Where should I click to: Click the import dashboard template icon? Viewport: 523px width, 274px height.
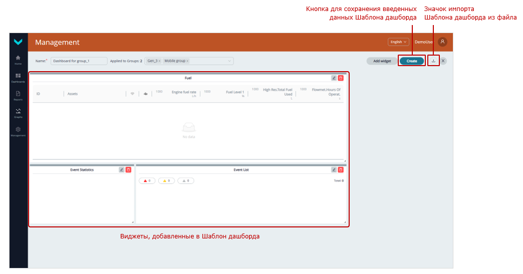433,61
